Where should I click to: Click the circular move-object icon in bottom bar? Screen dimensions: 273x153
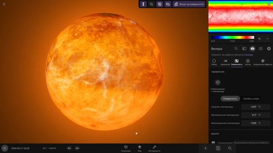[x=218, y=148]
